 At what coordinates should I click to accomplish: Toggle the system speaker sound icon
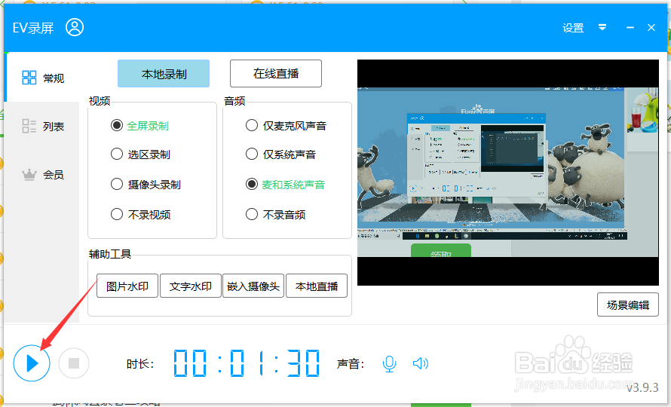tap(420, 364)
